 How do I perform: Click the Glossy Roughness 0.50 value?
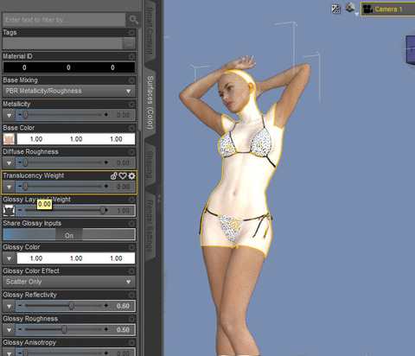click(123, 330)
